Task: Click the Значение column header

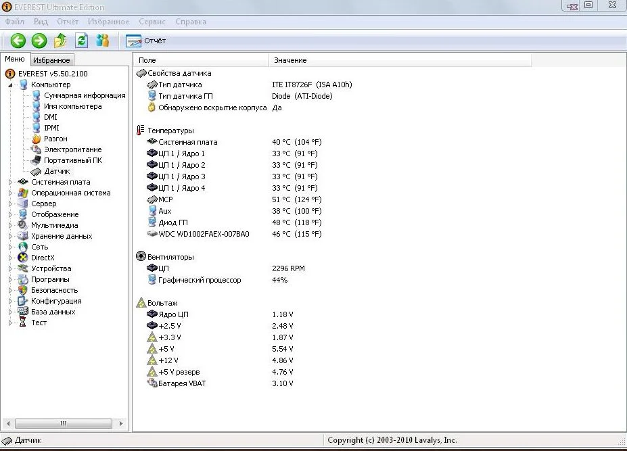Action: (400, 60)
